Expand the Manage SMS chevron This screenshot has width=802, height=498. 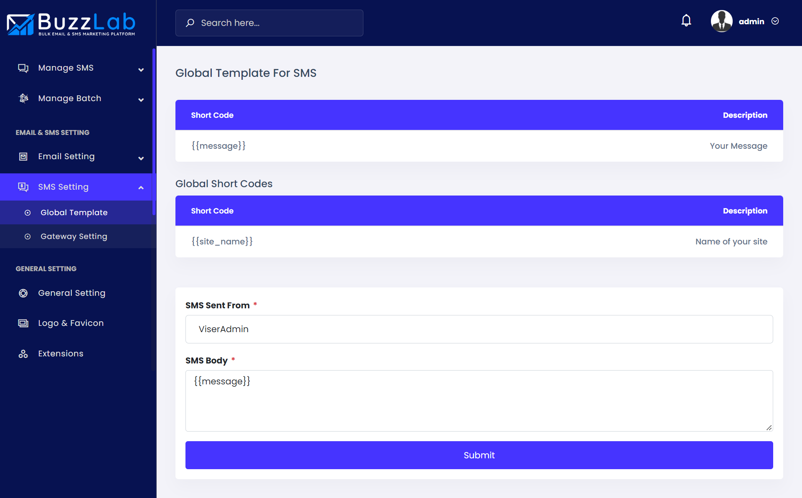[141, 70]
